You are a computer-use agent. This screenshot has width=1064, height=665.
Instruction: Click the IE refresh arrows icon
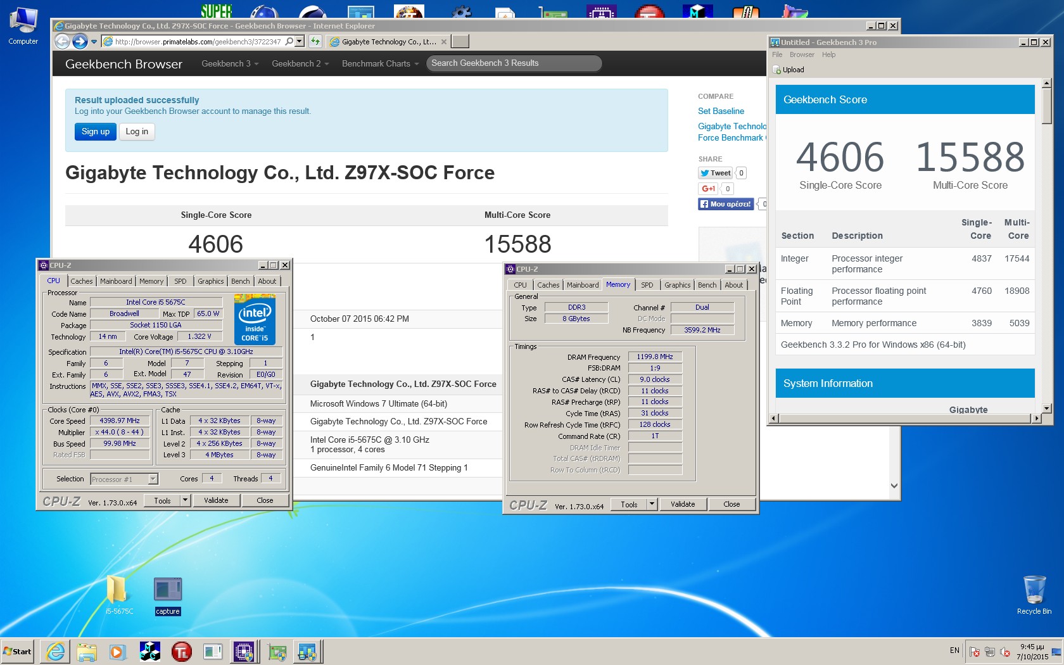(x=315, y=42)
